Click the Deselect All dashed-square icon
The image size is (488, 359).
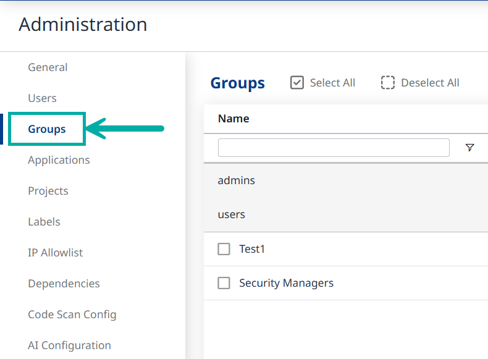coord(387,83)
